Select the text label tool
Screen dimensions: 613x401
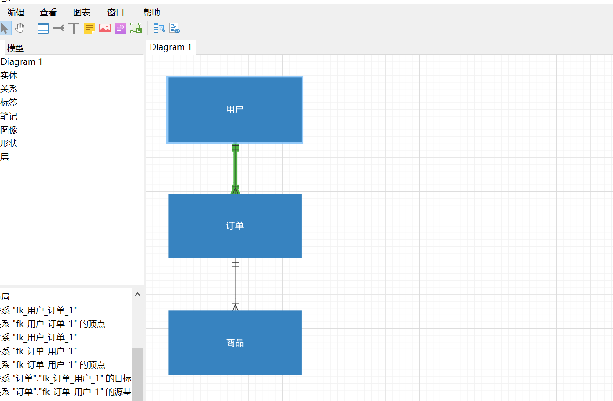pos(74,28)
